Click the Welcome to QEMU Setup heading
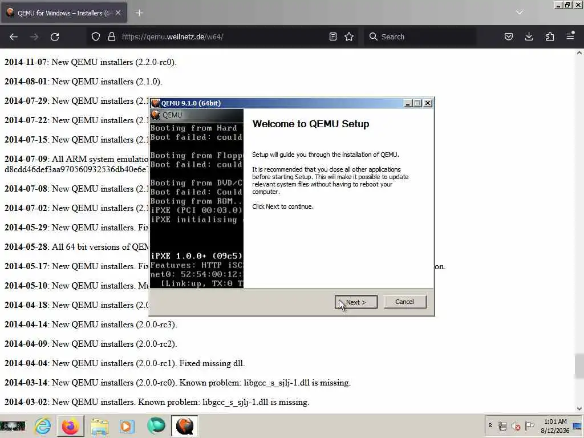The image size is (584, 438). tap(311, 124)
